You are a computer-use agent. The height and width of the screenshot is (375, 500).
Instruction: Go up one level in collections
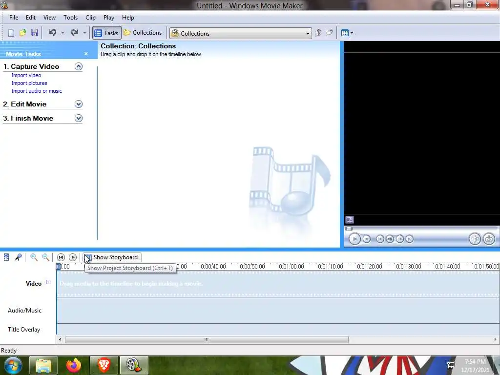(318, 33)
